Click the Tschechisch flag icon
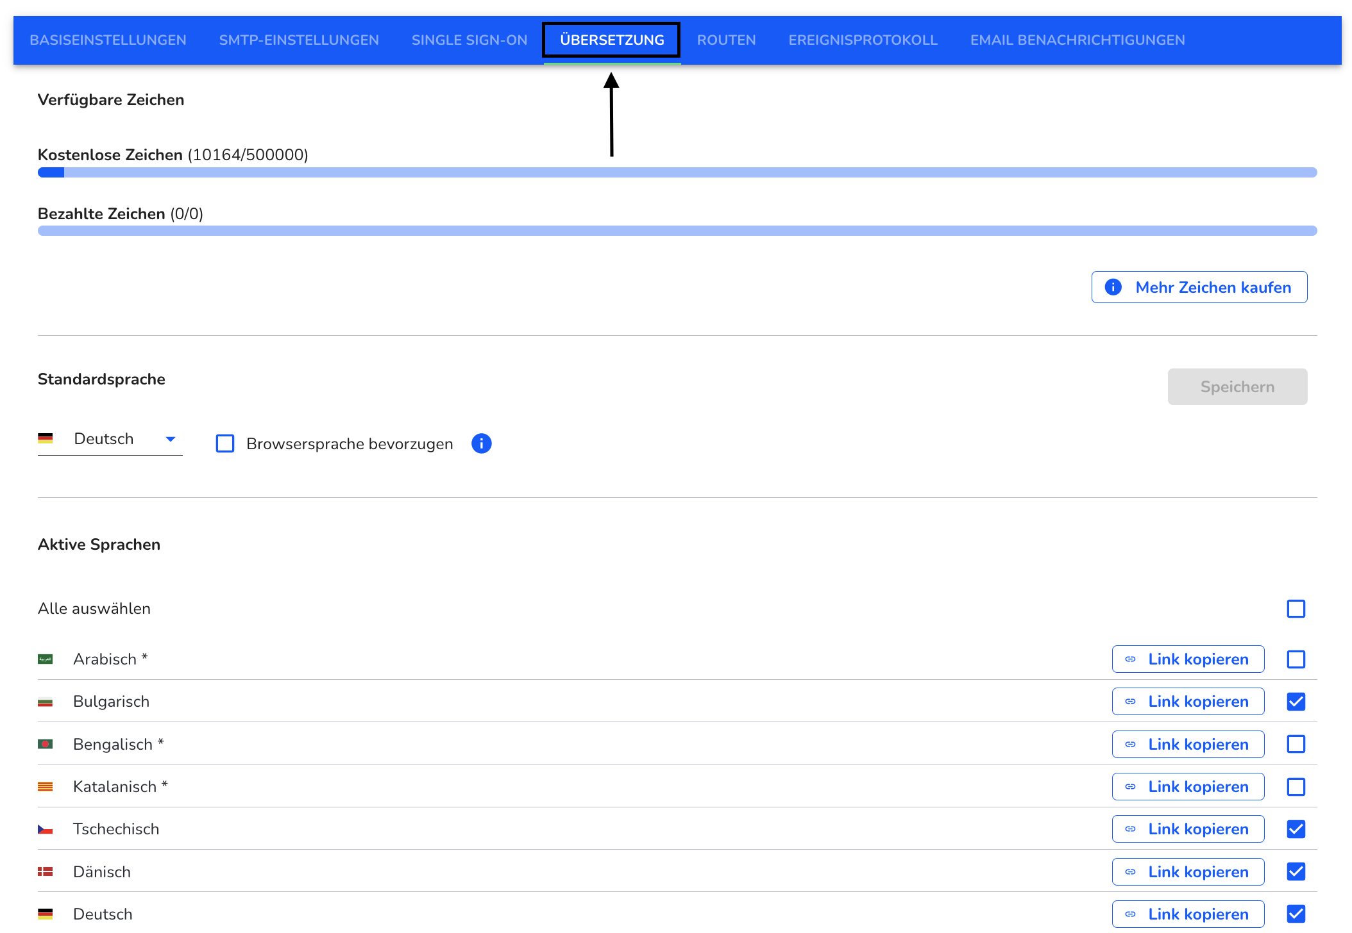Image resolution: width=1352 pixels, height=933 pixels. (x=45, y=830)
